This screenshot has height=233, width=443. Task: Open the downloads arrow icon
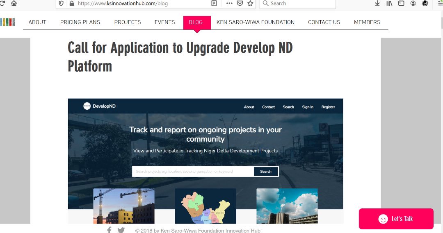point(377,3)
